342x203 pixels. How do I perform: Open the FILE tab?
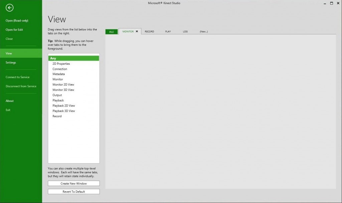[x=112, y=32]
